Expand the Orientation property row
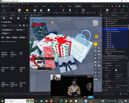 tap(106, 88)
